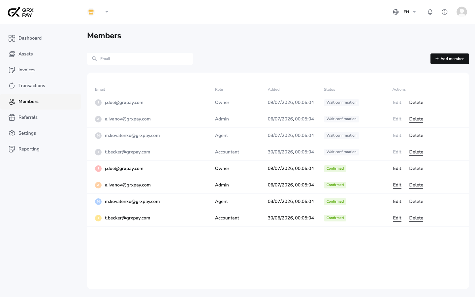Click Wait confirmation badge for pending t.becker
The width and height of the screenshot is (475, 297).
341,152
